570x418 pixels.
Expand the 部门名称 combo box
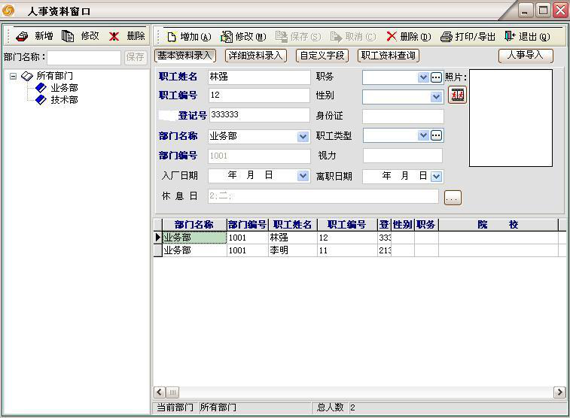click(303, 137)
